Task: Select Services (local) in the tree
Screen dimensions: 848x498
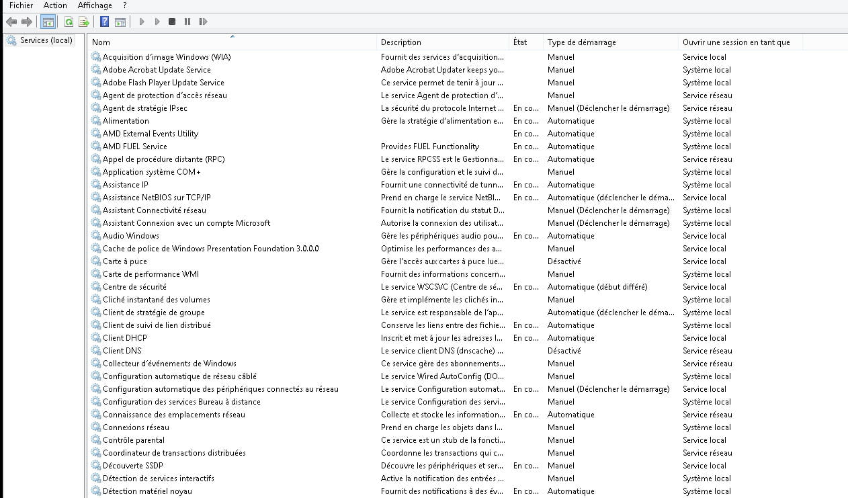Action: tap(46, 40)
